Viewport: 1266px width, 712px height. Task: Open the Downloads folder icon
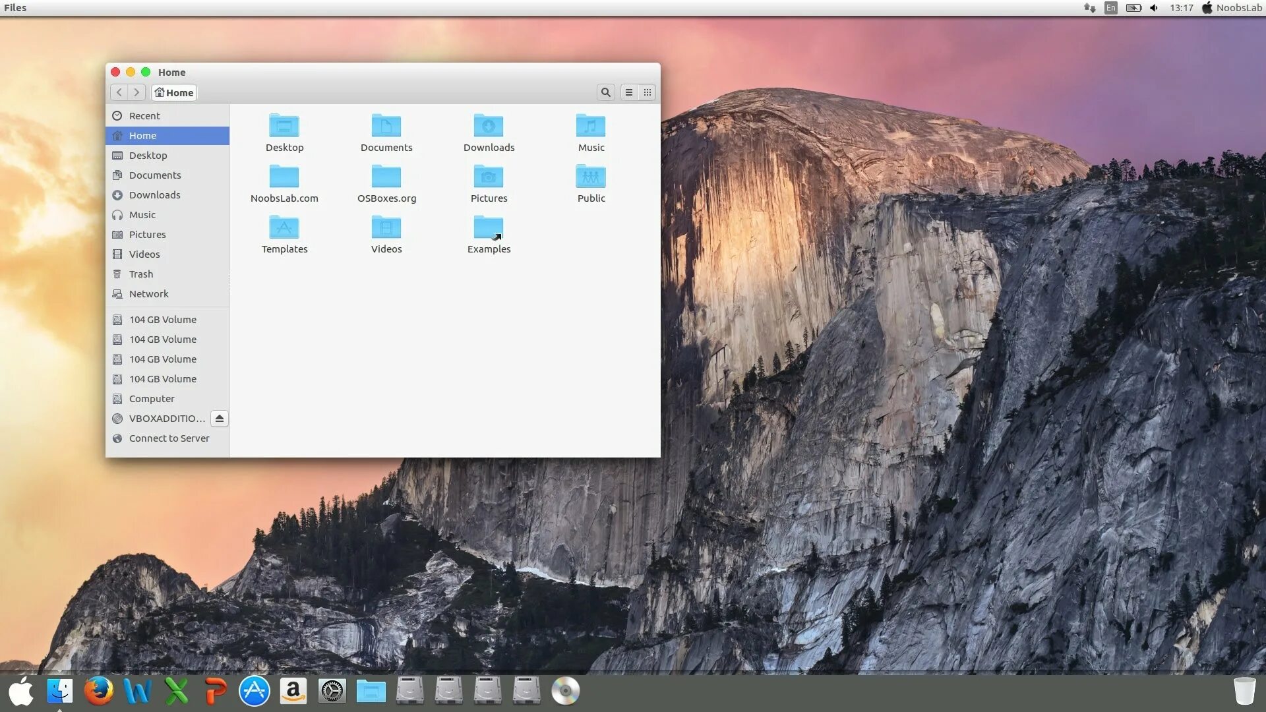tap(489, 126)
